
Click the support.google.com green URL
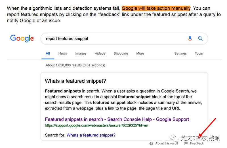(96, 125)
